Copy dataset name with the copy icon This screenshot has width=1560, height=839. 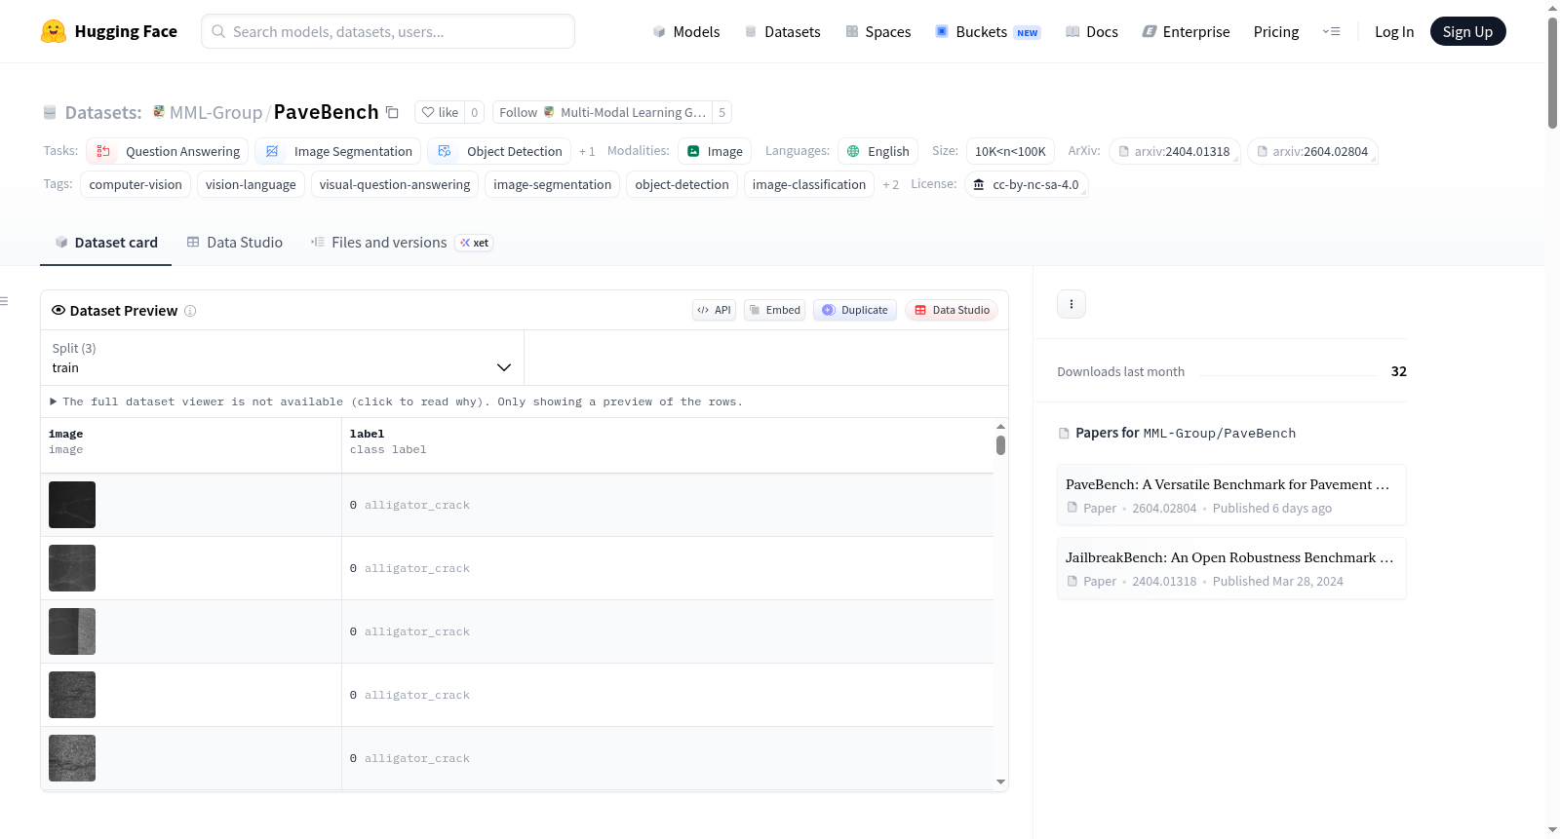point(392,112)
